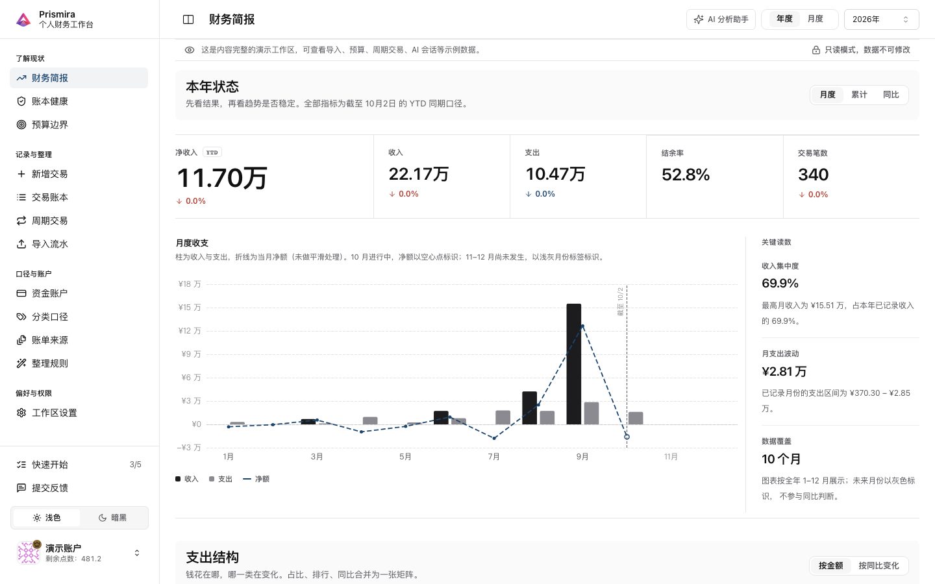Click the 净额 line legend item

pyautogui.click(x=256, y=479)
